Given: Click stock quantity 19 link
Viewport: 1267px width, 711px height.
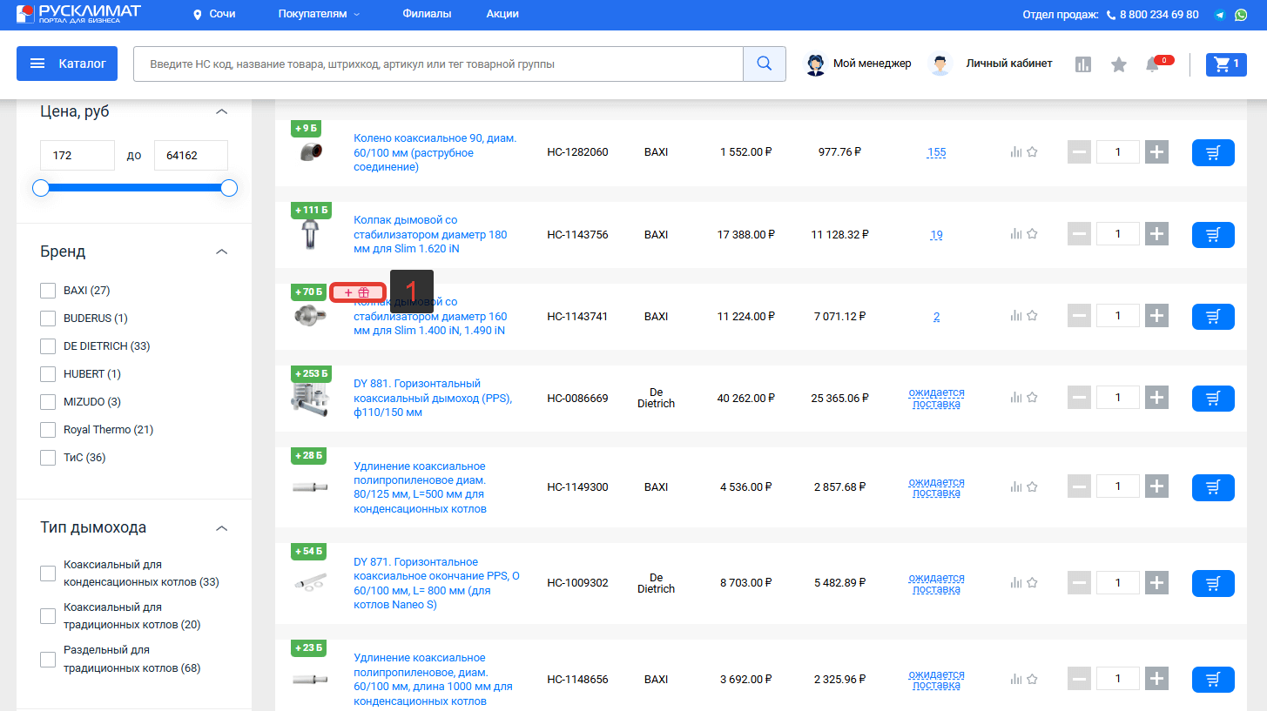Looking at the screenshot, I should (x=936, y=234).
